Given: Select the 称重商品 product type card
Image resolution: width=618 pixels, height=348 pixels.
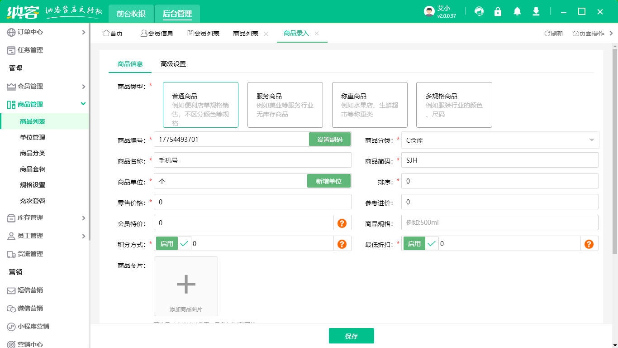Looking at the screenshot, I should tap(370, 105).
